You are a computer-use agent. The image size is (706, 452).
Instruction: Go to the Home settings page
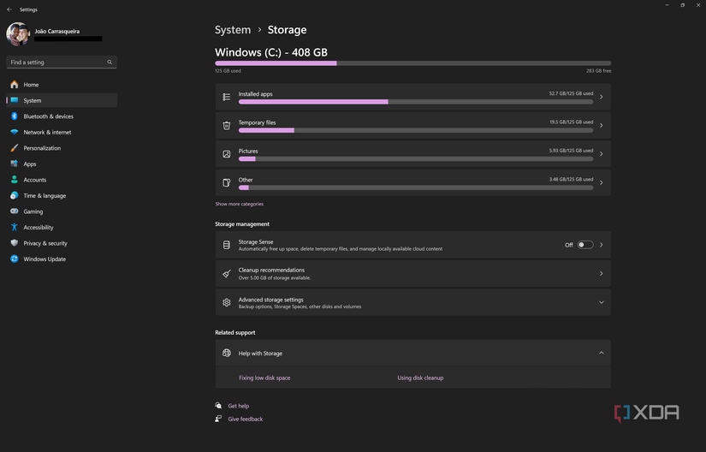click(x=62, y=85)
